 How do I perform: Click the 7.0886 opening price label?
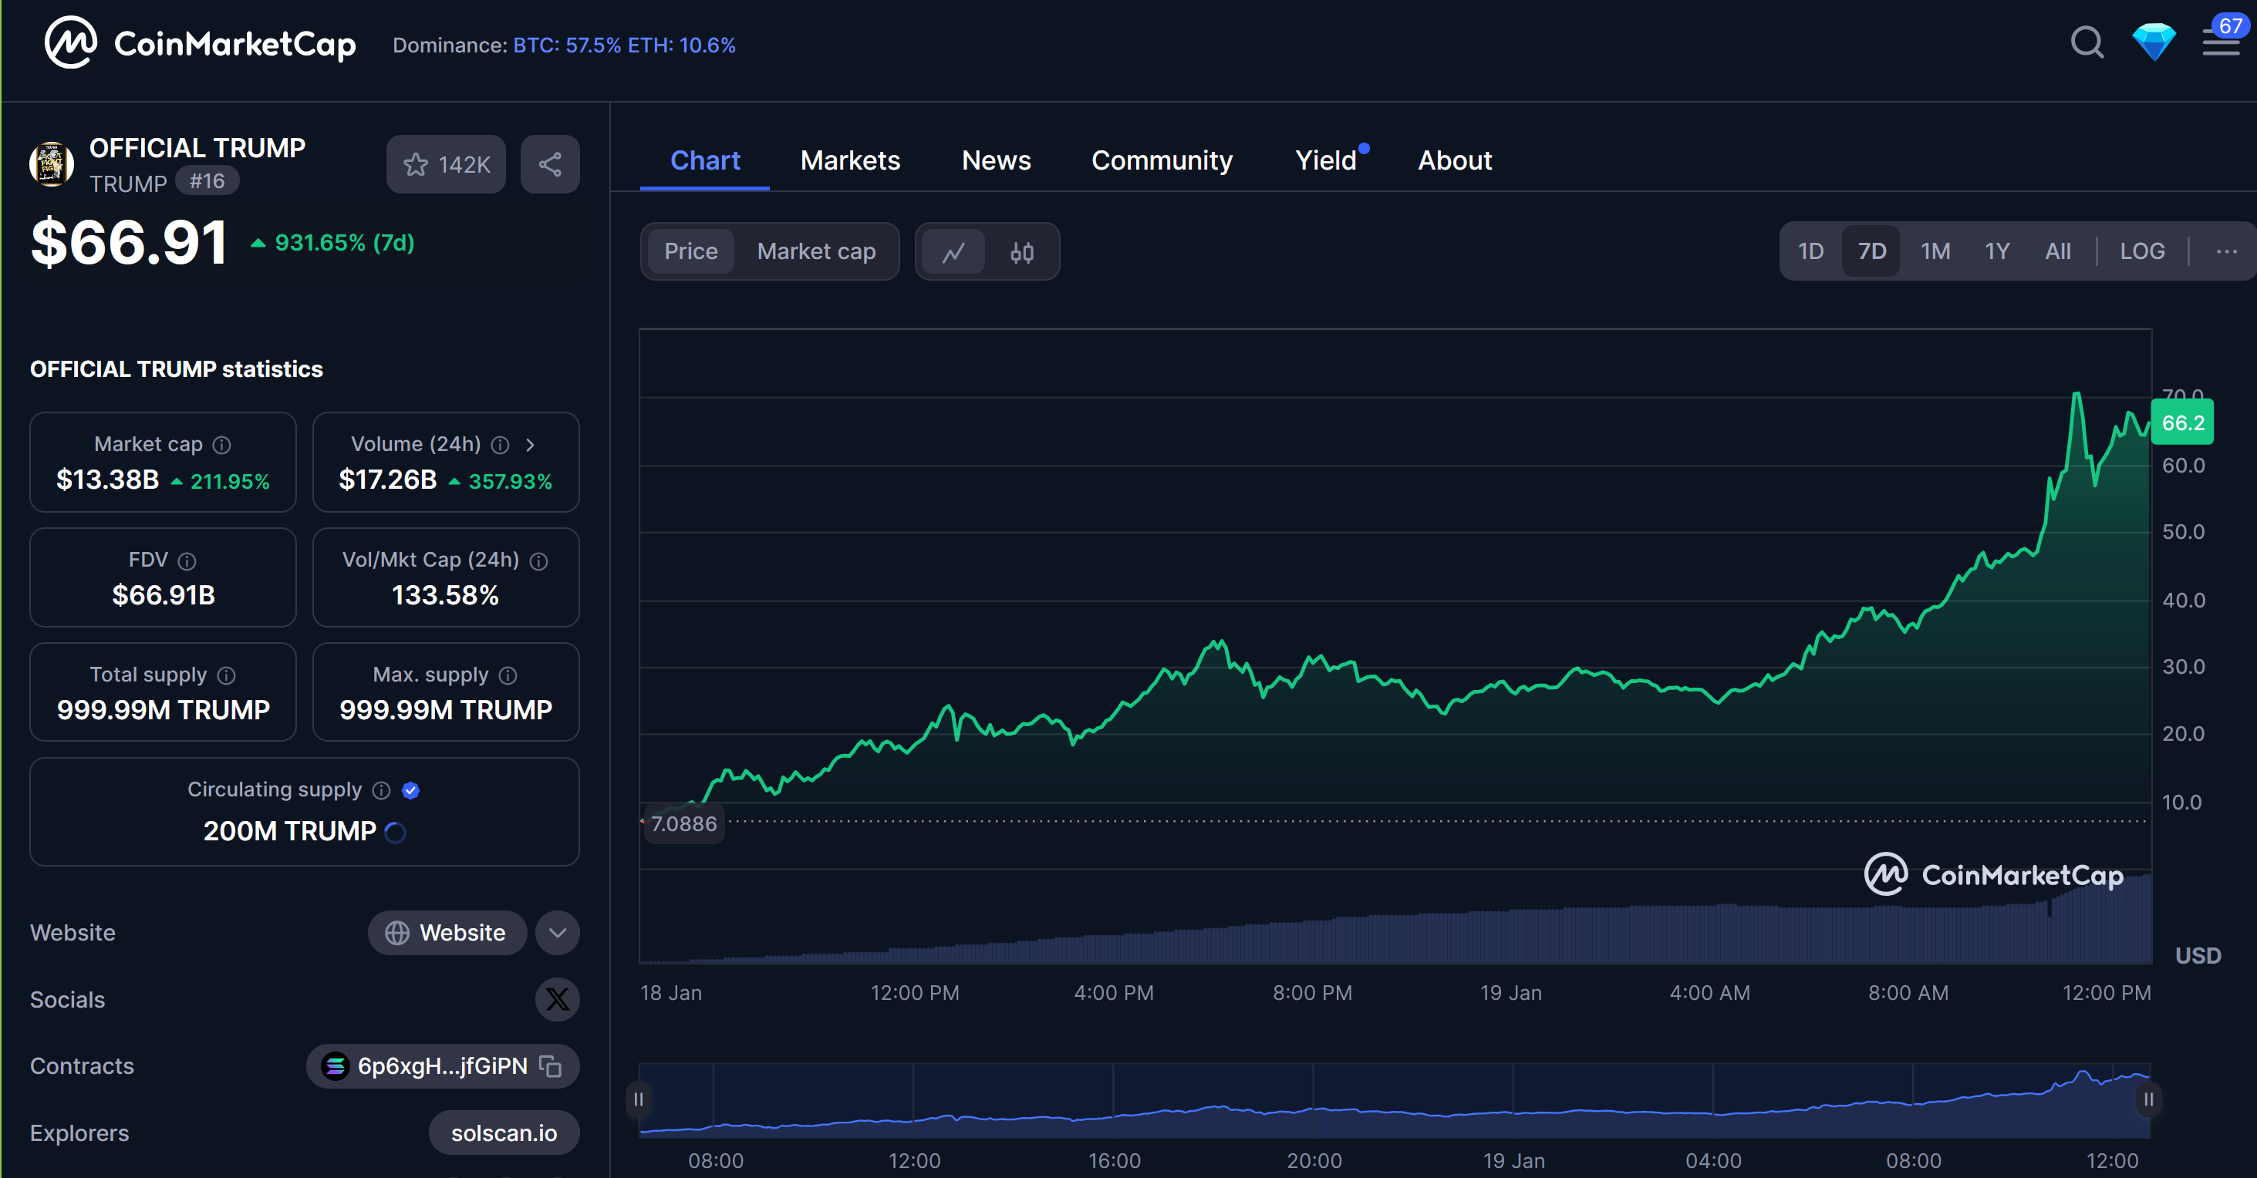[683, 823]
